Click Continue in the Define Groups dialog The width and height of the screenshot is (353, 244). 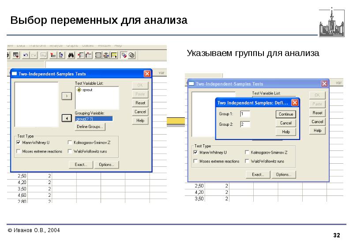click(x=286, y=114)
